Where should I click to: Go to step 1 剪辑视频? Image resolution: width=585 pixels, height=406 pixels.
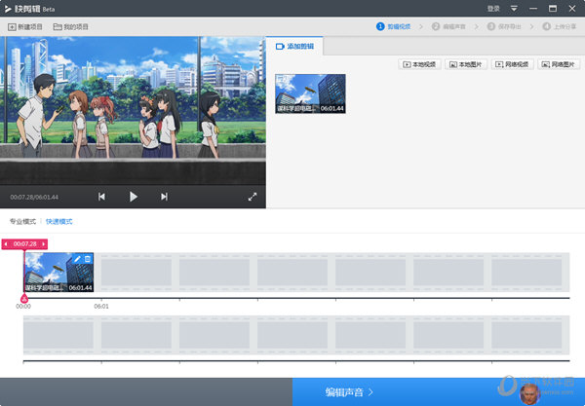pos(393,26)
